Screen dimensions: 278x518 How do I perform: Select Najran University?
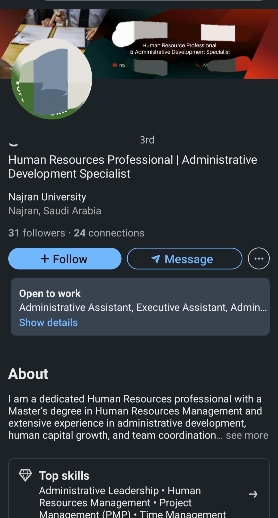coord(47,197)
